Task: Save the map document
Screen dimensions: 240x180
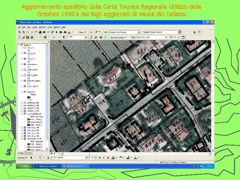Action: pos(28,37)
